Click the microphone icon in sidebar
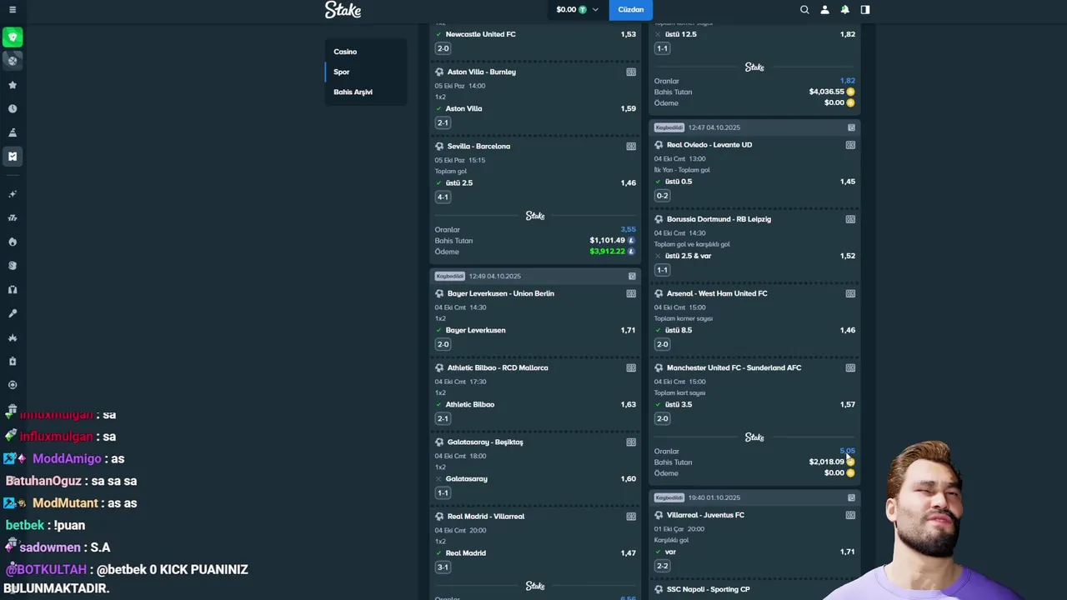Screen dimensions: 1067x600 point(13,314)
